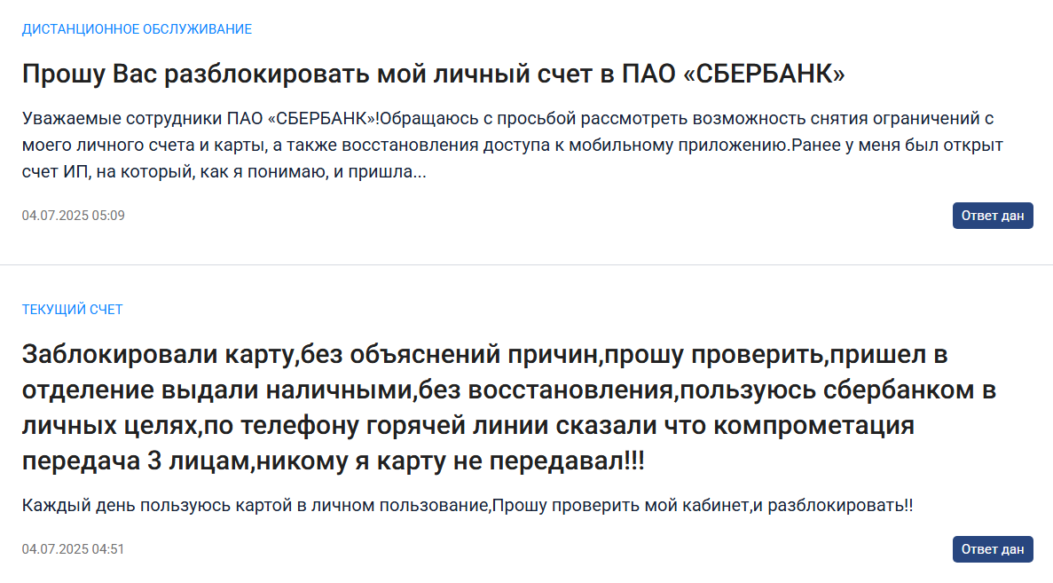Open the ТЕКУЩИЙ СЧЕТ category link

pos(73,309)
